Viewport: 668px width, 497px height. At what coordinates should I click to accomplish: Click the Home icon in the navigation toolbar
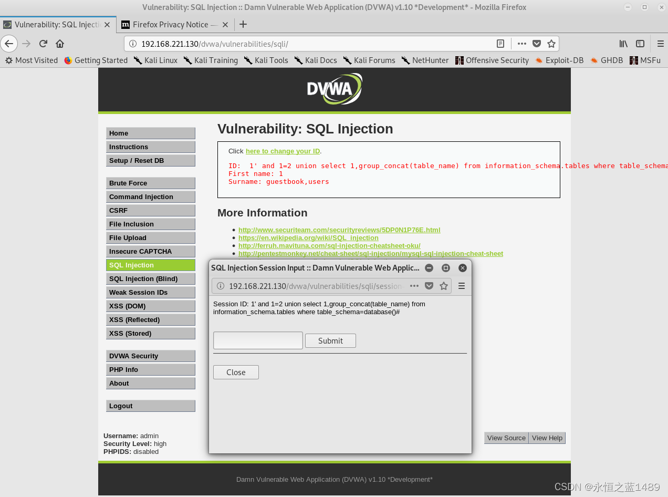pos(60,44)
